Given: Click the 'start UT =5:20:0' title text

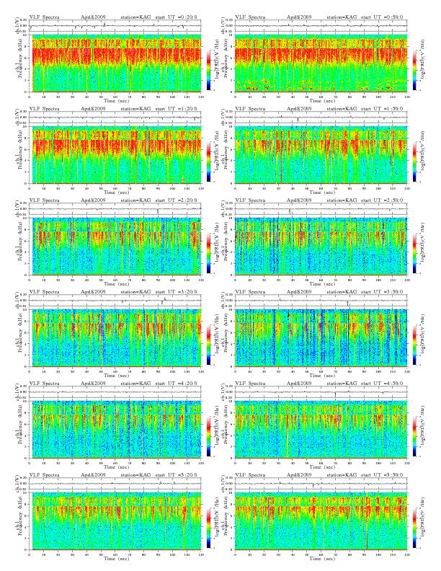Looking at the screenshot, I should coord(176,475).
